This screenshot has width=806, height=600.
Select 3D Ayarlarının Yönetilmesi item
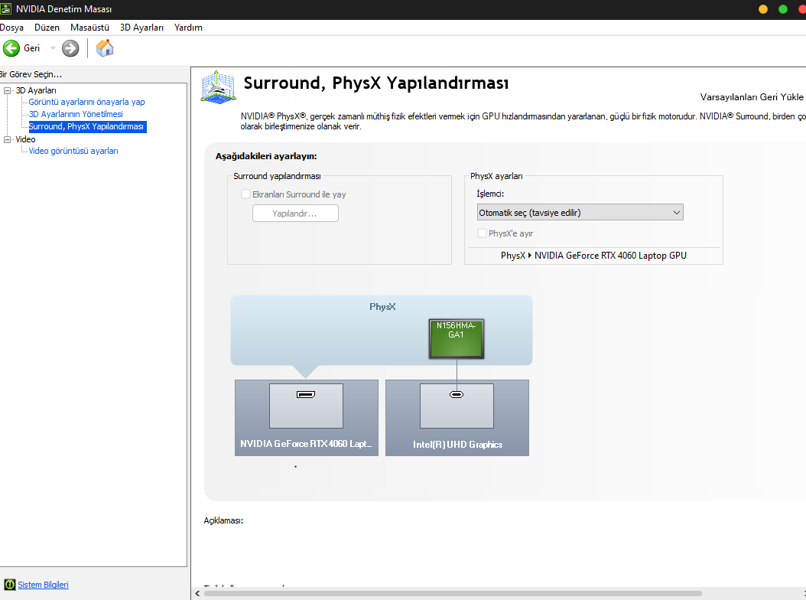pyautogui.click(x=76, y=114)
